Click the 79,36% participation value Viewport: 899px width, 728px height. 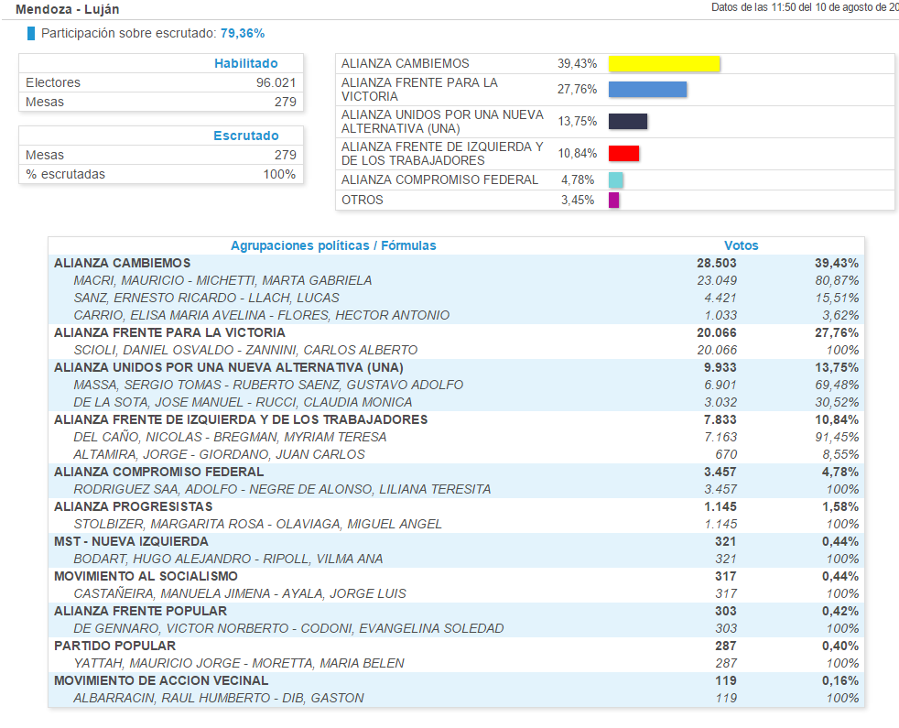[243, 34]
